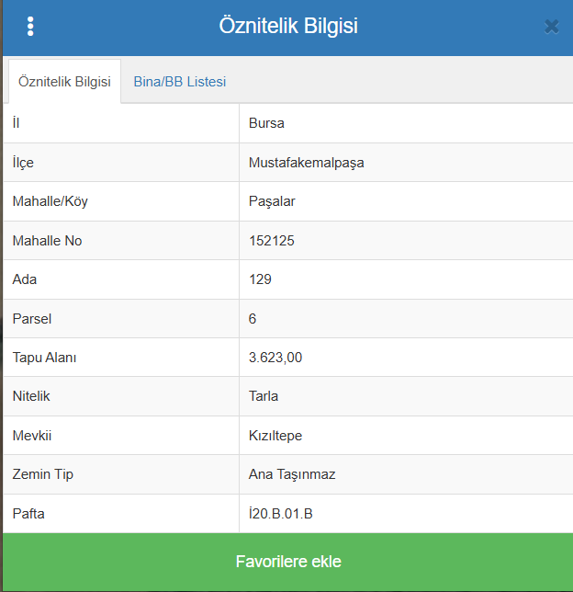Select the Mustafakemalpaşa district value
Screen dimensions: 573x592
[307, 163]
